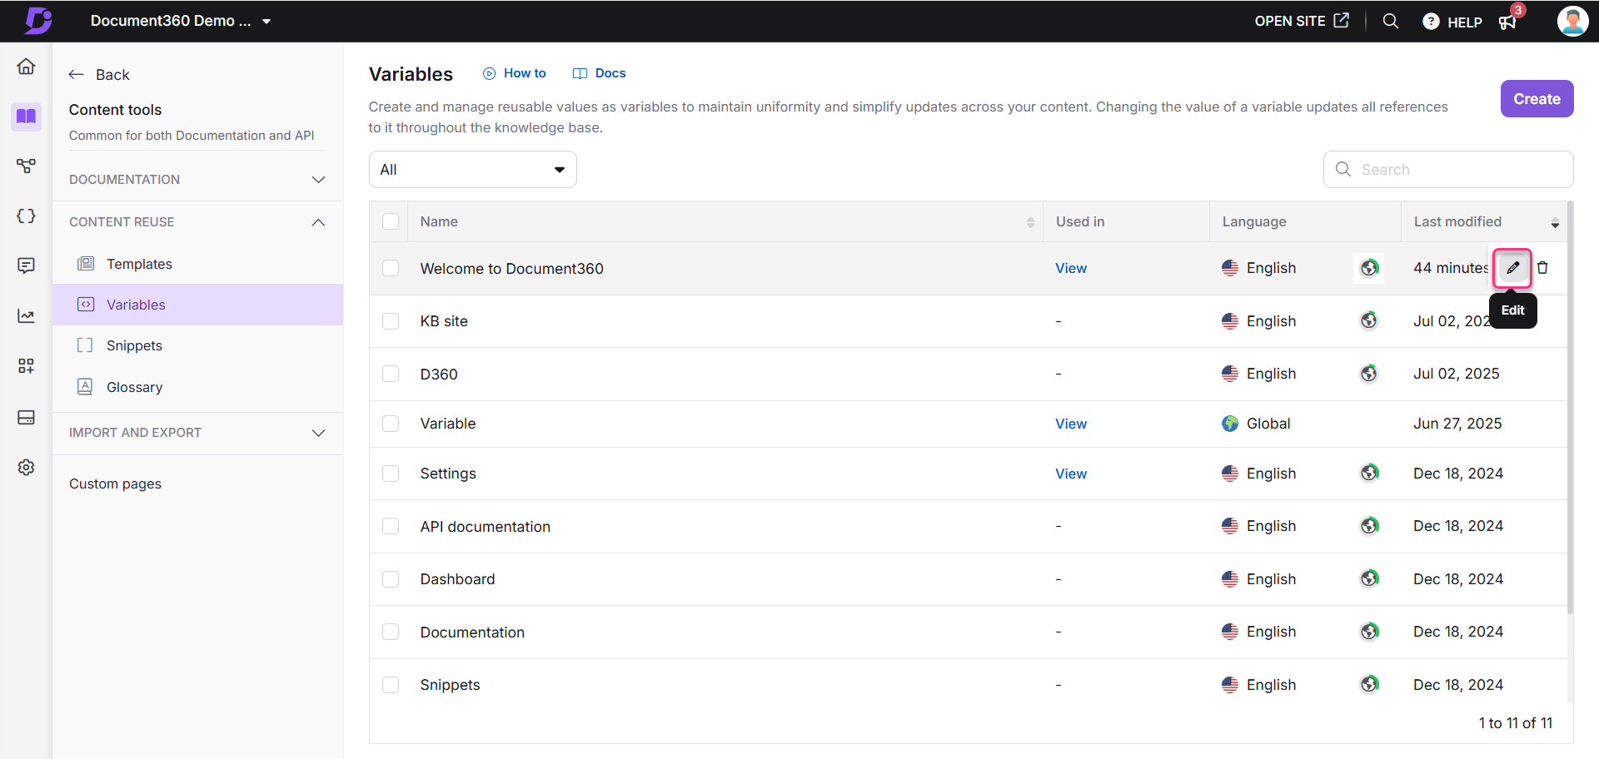
Task: Click View link for Welcome to Document360
Action: (x=1071, y=268)
